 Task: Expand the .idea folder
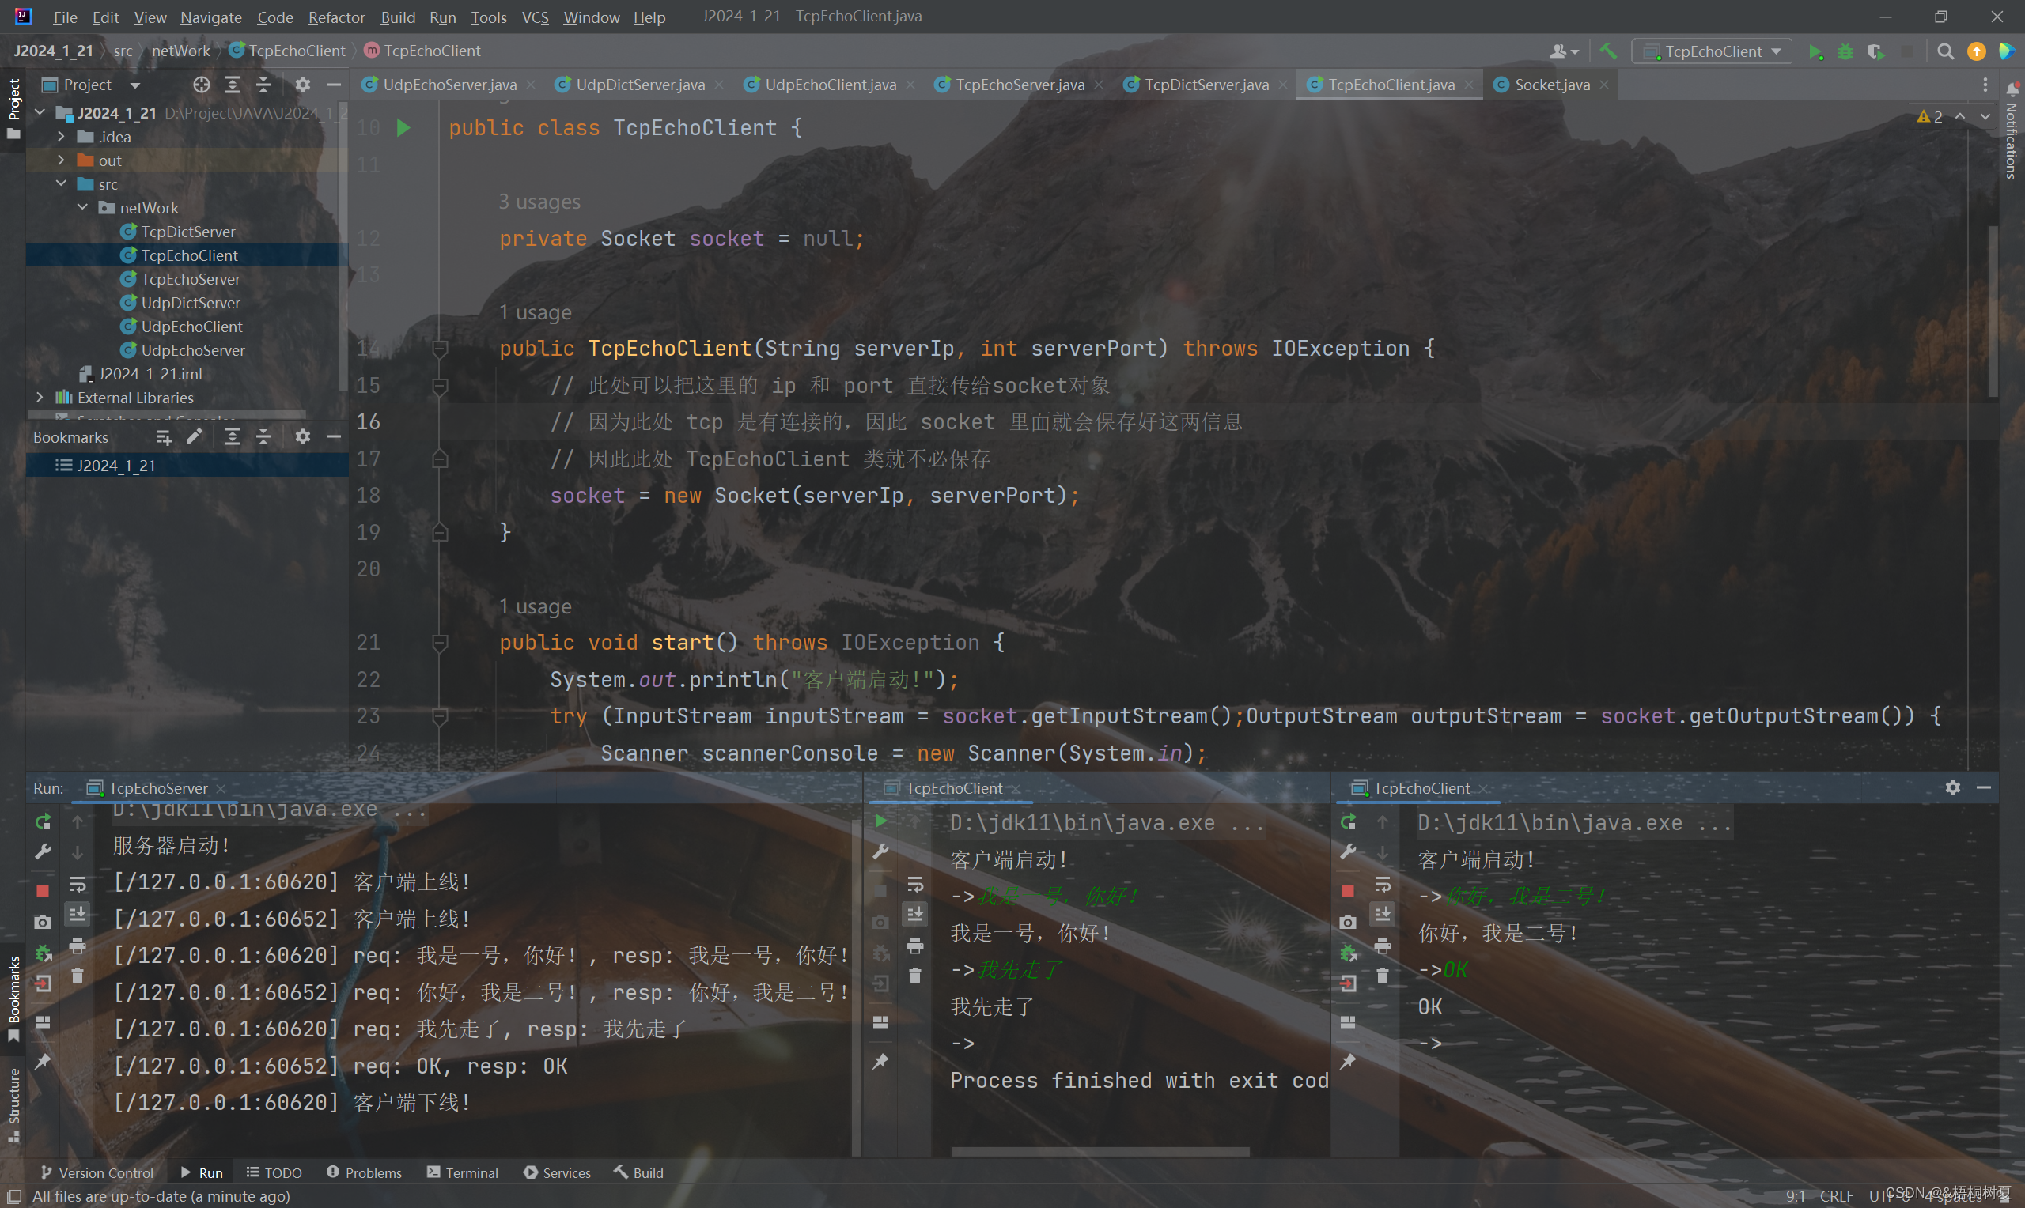point(61,137)
